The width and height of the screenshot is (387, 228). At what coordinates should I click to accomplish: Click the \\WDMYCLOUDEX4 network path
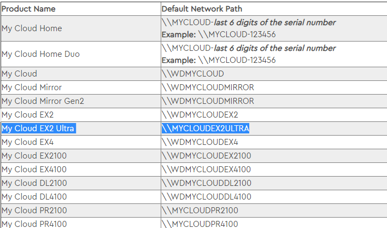click(200, 142)
